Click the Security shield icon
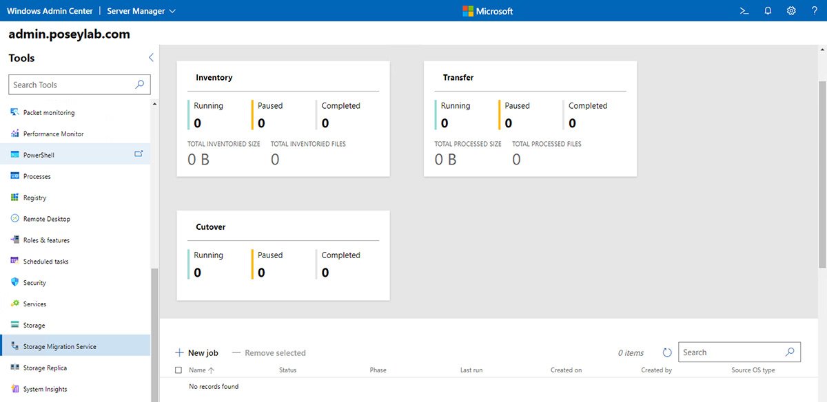Image resolution: width=827 pixels, height=402 pixels. click(15, 282)
